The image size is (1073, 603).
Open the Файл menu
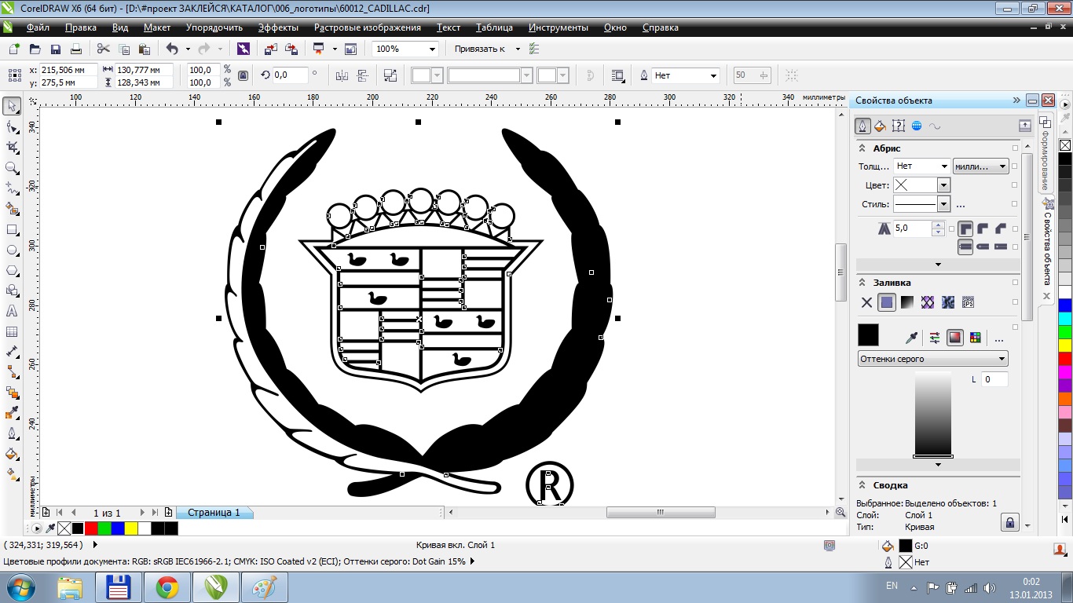(38, 27)
